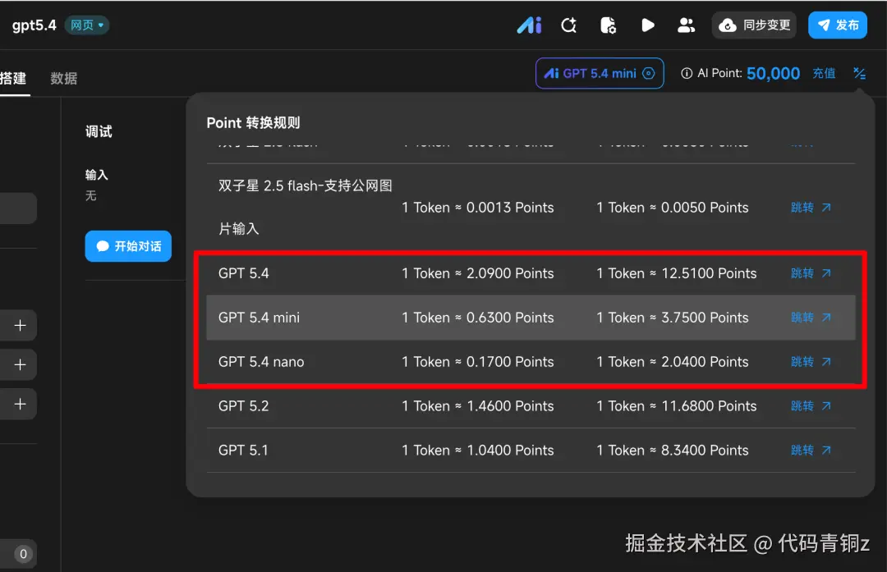The width and height of the screenshot is (887, 572).
Task: Click 跳转 link in GPT 5.4 mini row
Action: pyautogui.click(x=811, y=317)
